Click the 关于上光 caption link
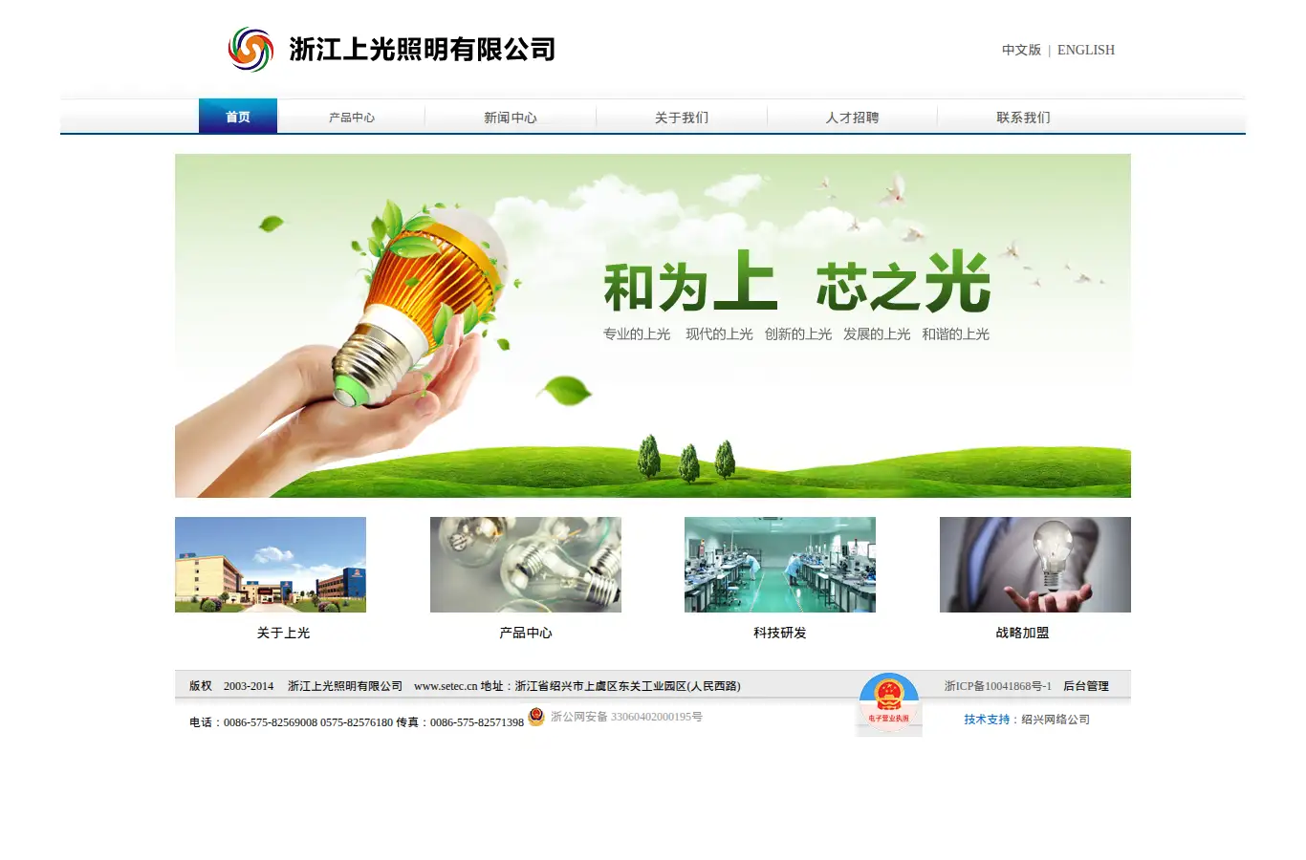 click(283, 633)
